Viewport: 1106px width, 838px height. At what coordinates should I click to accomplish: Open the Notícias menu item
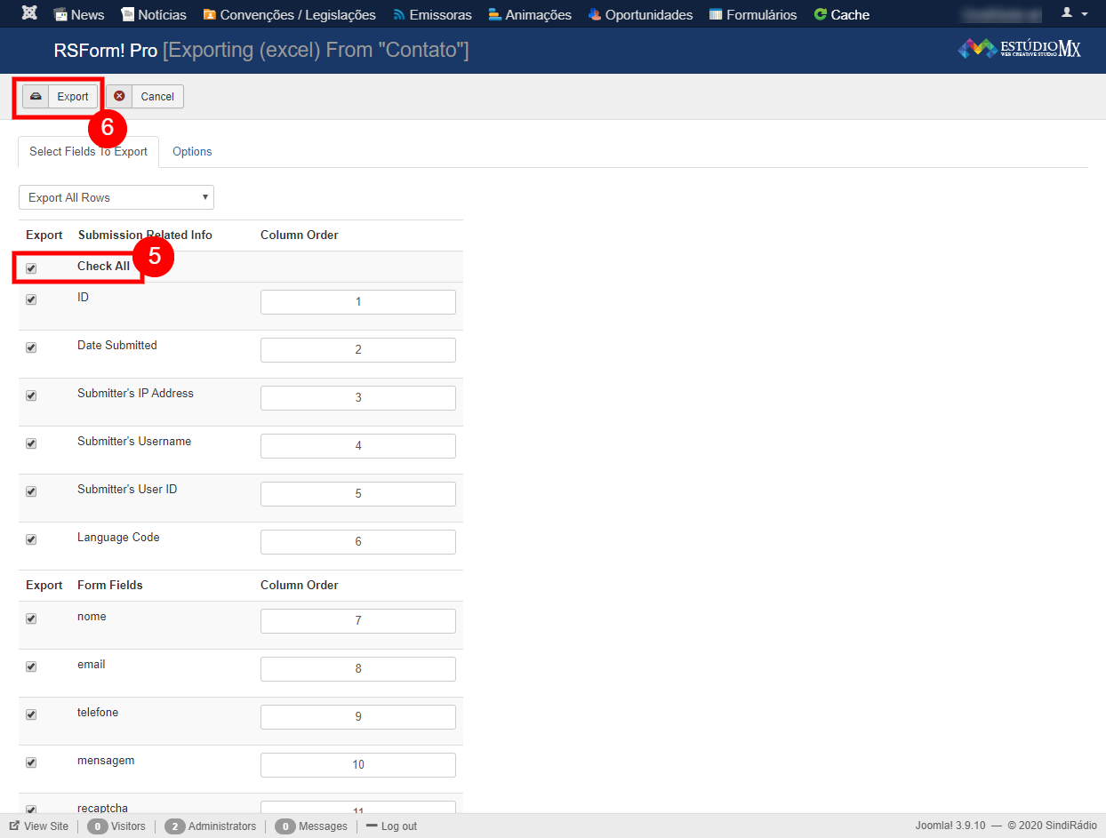153,14
